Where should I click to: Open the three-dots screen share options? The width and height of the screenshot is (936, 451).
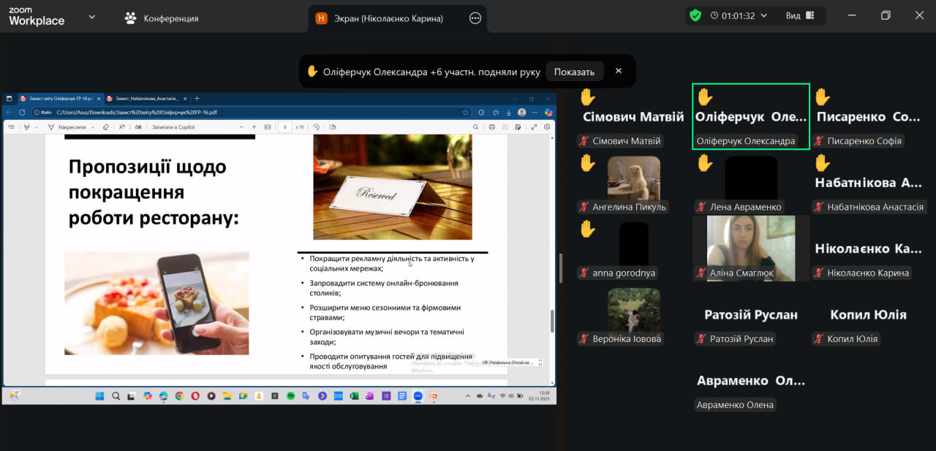pyautogui.click(x=475, y=18)
